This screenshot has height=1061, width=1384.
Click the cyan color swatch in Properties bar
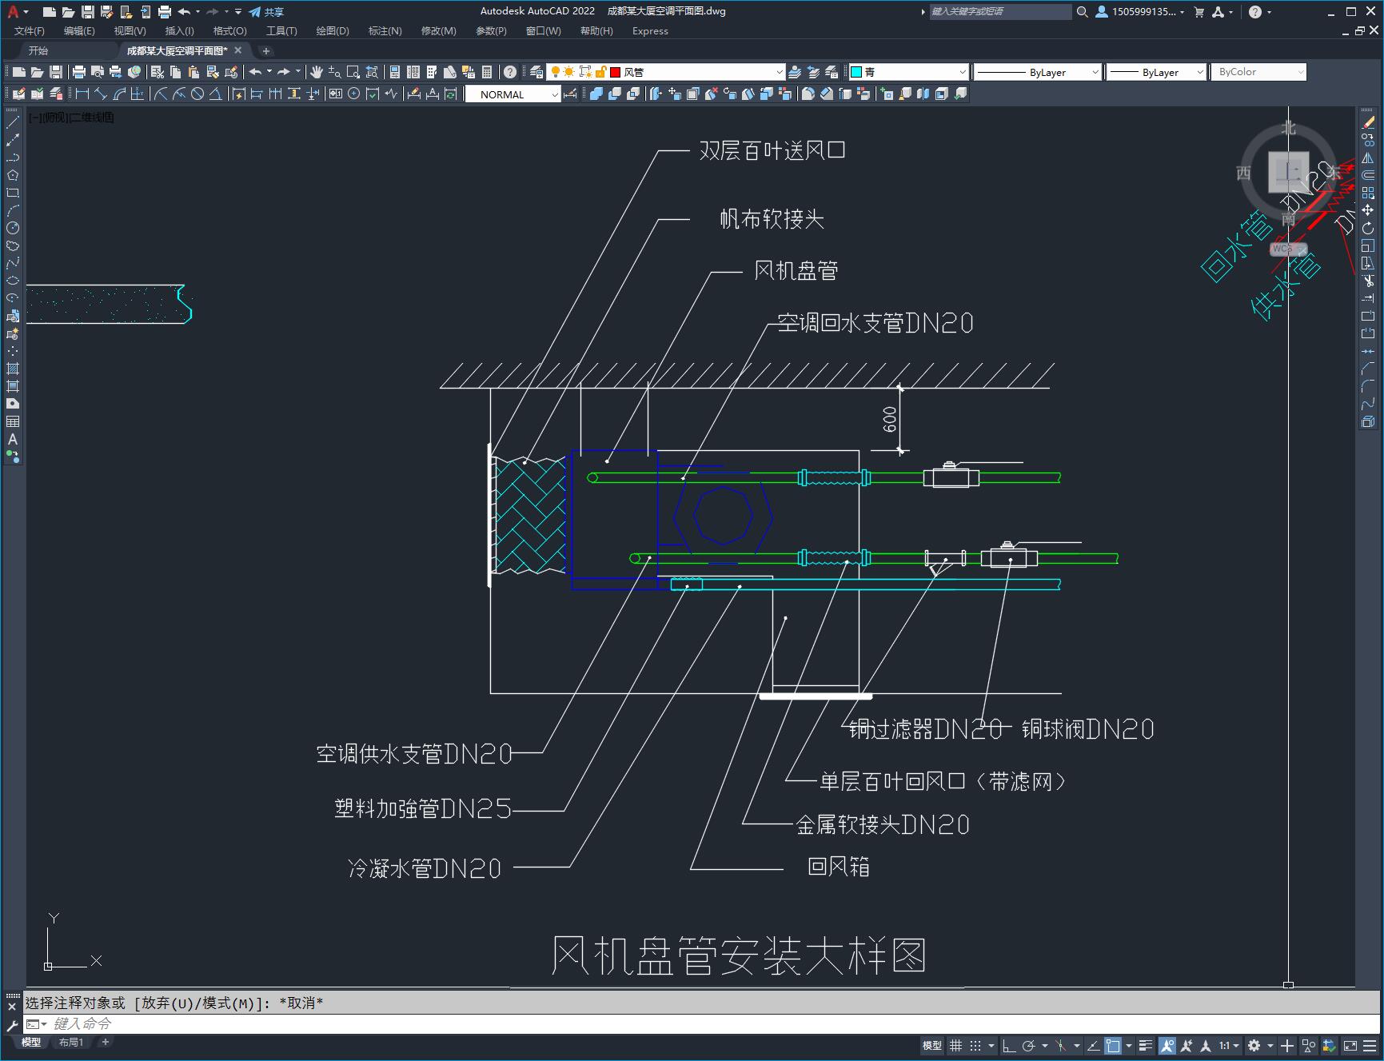855,71
